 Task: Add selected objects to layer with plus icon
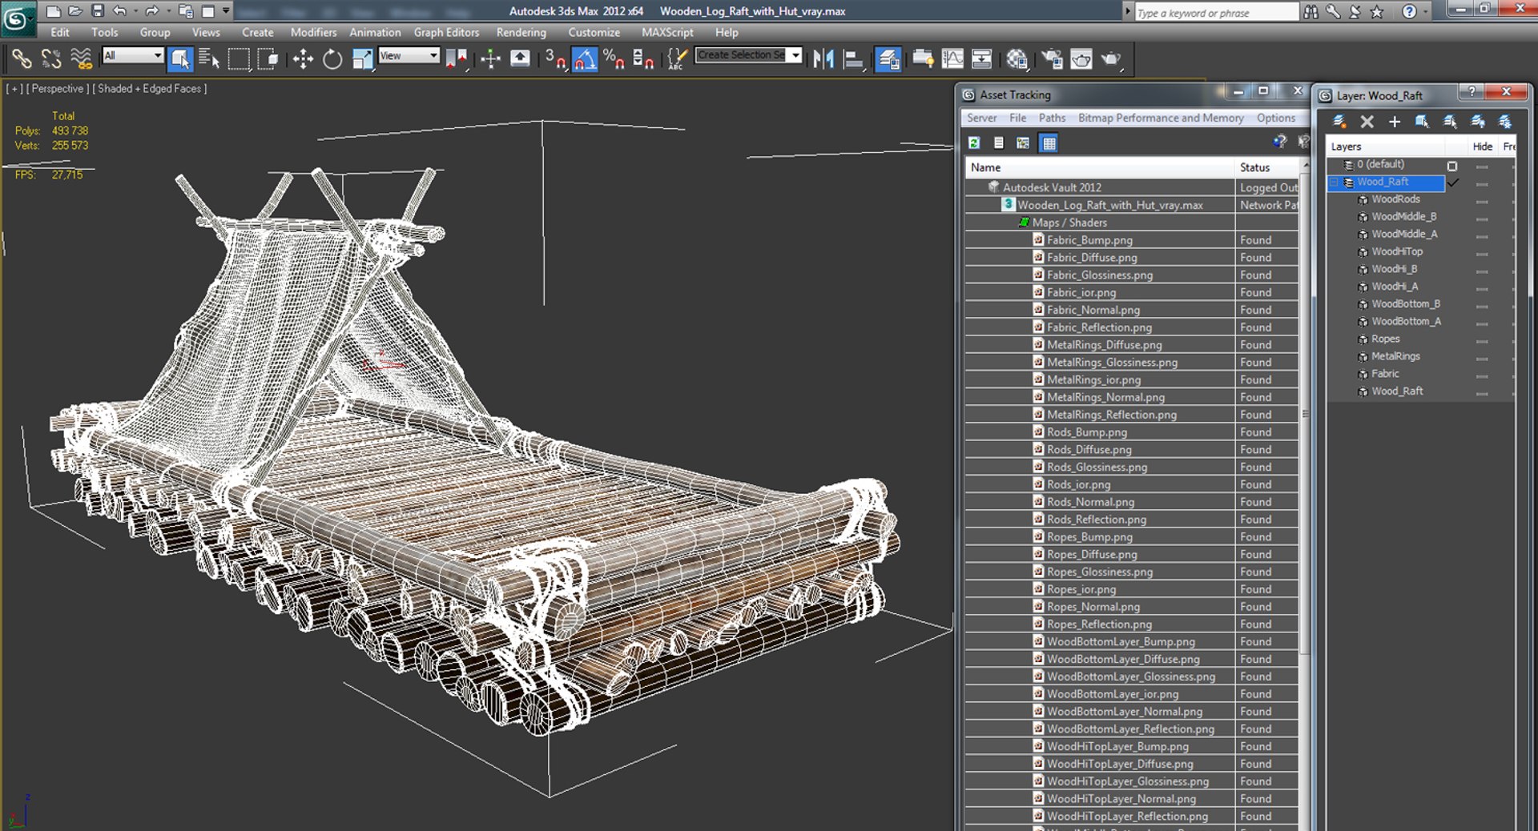click(x=1395, y=122)
